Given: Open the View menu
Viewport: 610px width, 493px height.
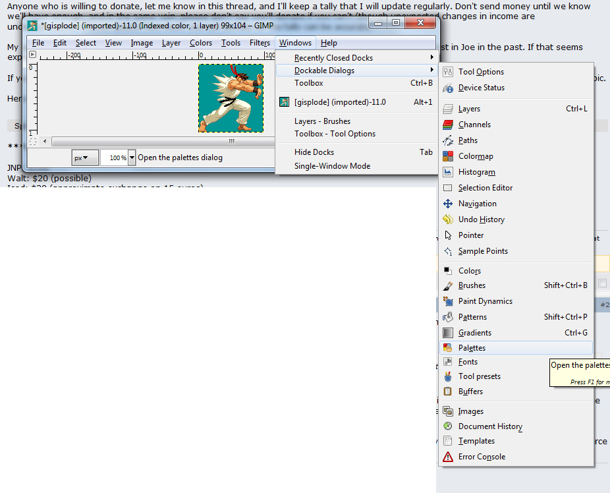Looking at the screenshot, I should (113, 43).
